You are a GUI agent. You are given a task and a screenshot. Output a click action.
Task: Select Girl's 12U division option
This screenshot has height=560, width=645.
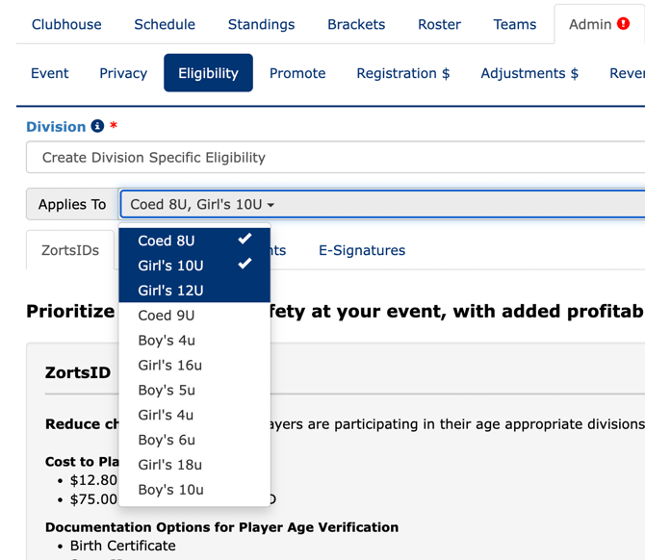point(194,291)
